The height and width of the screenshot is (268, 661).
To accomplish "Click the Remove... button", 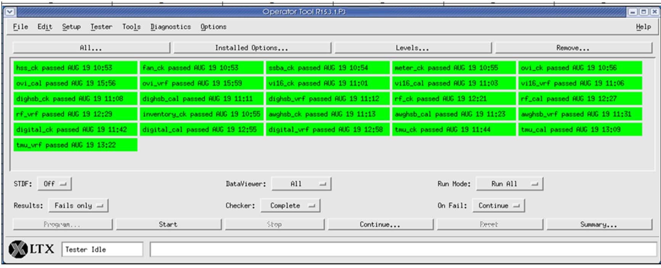I will point(573,48).
